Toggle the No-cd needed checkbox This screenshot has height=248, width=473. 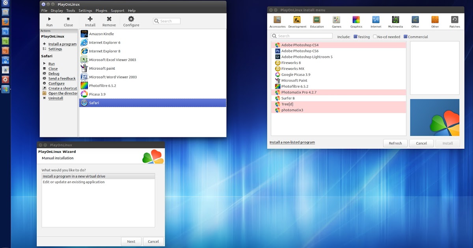(375, 37)
